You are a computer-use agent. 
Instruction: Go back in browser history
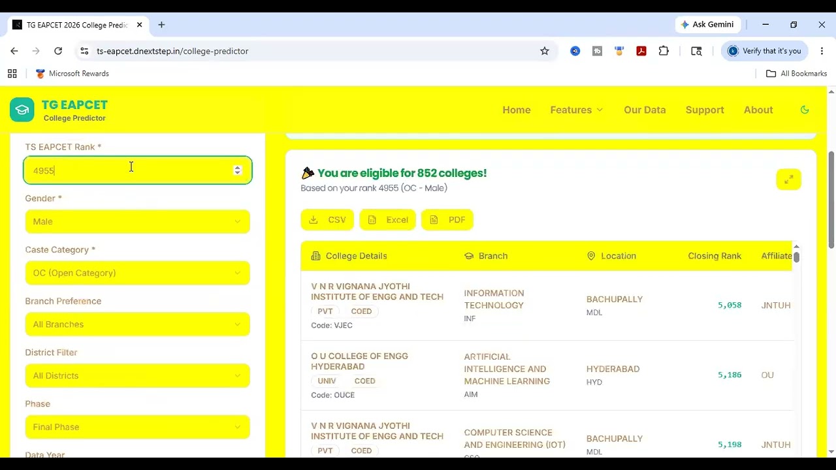(x=14, y=51)
